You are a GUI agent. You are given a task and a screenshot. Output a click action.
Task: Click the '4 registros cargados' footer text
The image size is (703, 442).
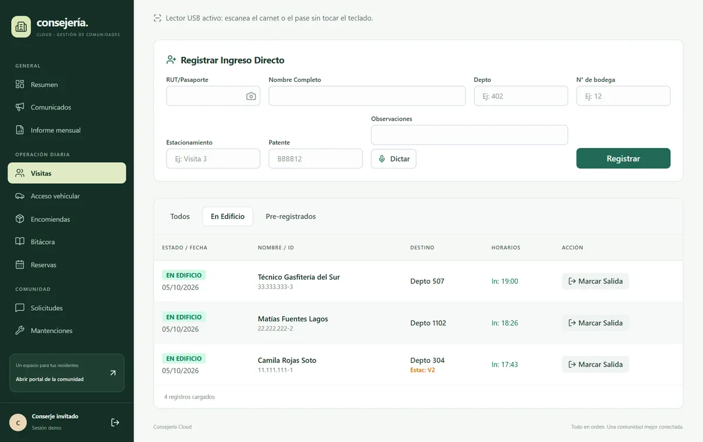point(189,397)
